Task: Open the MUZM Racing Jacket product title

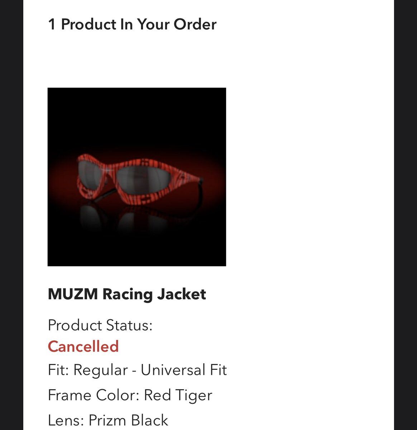Action: [x=127, y=294]
